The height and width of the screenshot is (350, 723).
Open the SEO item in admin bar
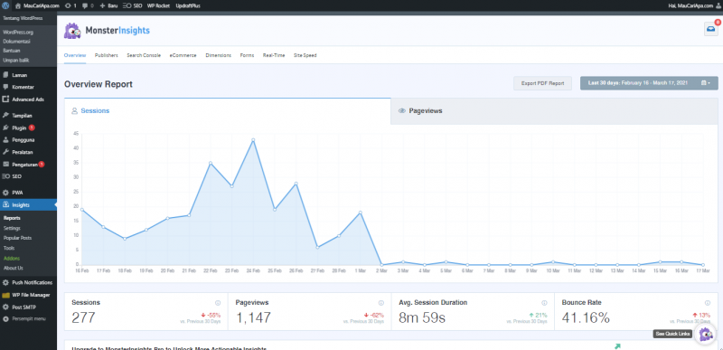pyautogui.click(x=133, y=5)
